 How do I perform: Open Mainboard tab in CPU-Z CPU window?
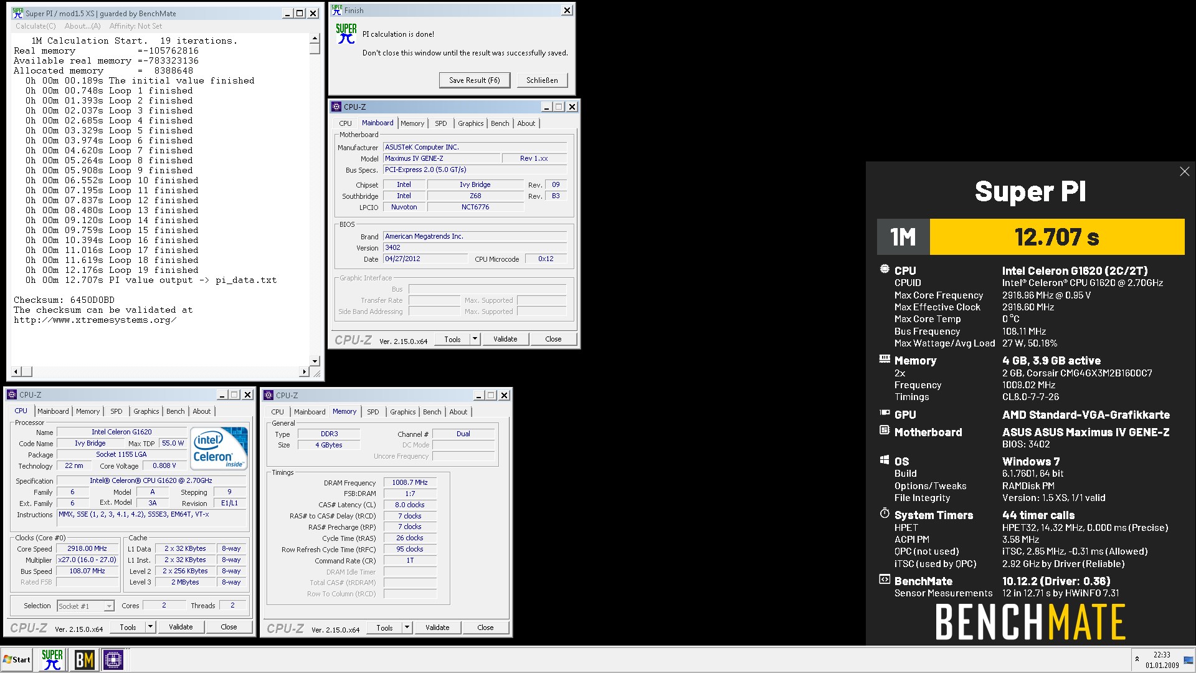pos(53,411)
